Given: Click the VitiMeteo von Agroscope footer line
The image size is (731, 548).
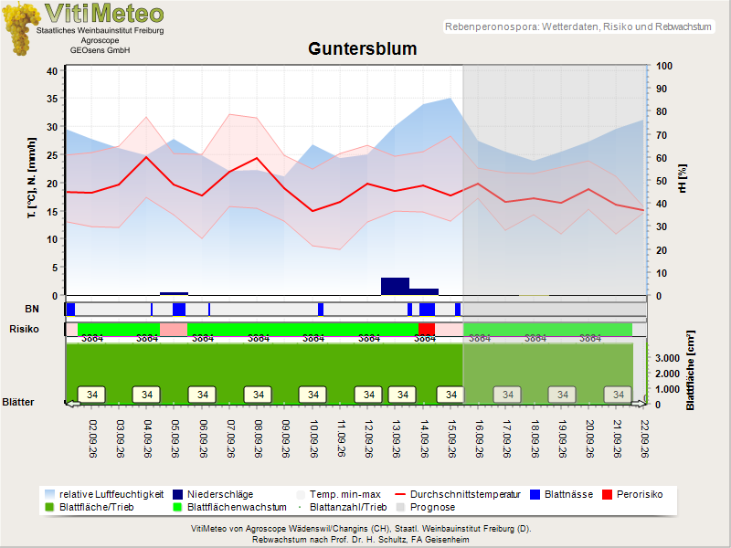Looking at the screenshot, I should pyautogui.click(x=361, y=529).
